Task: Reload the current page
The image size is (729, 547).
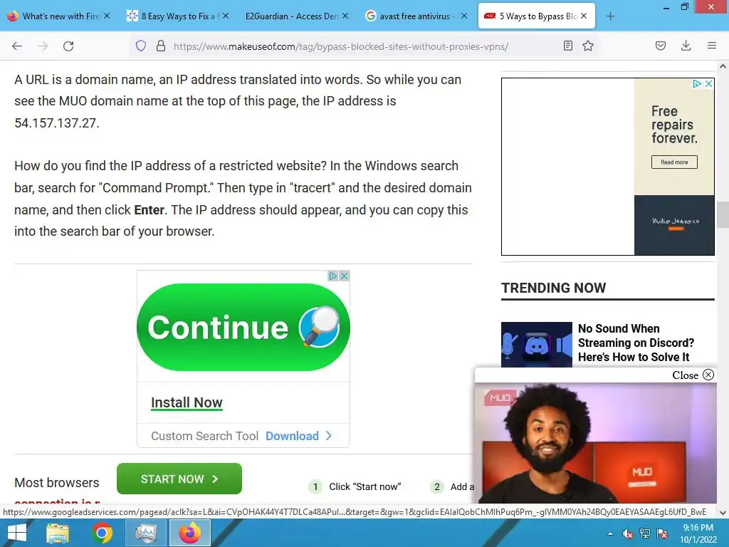Action: pyautogui.click(x=68, y=46)
